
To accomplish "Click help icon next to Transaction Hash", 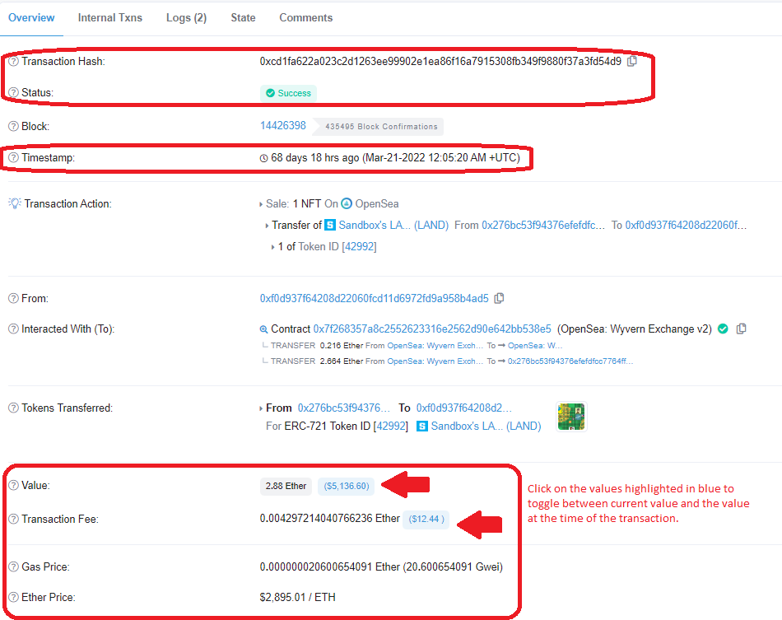I will coord(13,62).
